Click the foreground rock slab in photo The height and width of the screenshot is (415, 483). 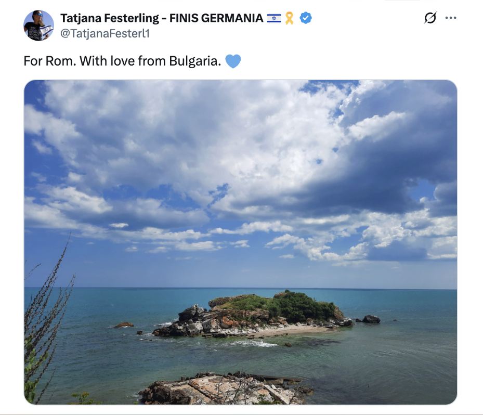pyautogui.click(x=225, y=388)
